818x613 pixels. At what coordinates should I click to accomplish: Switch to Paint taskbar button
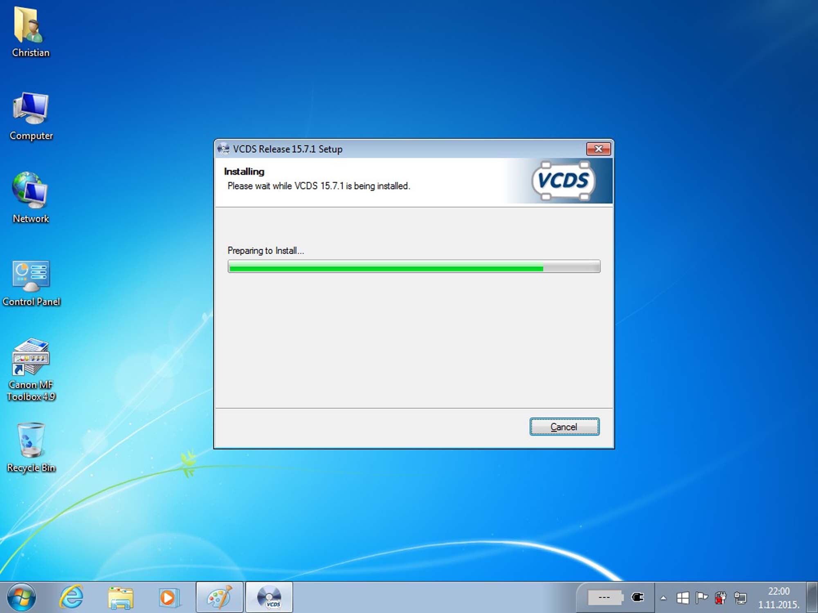220,597
